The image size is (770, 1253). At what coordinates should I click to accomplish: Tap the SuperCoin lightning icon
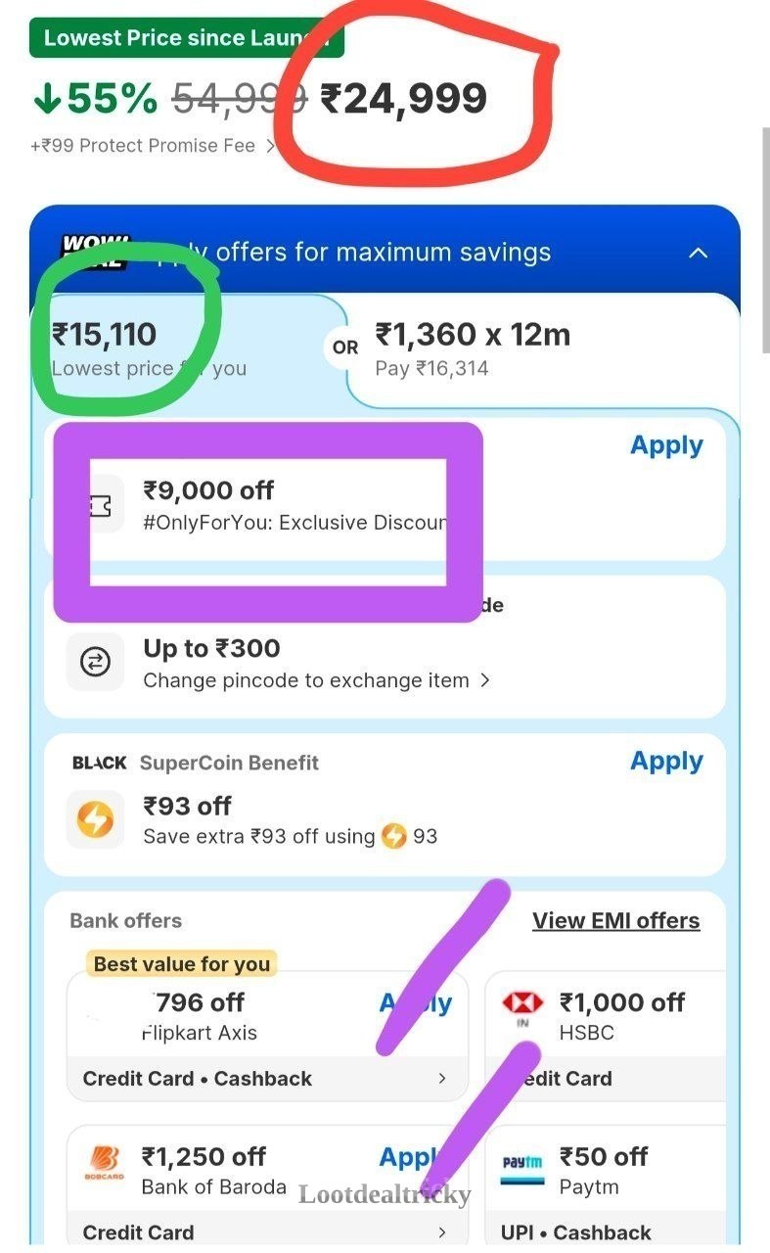(x=95, y=819)
